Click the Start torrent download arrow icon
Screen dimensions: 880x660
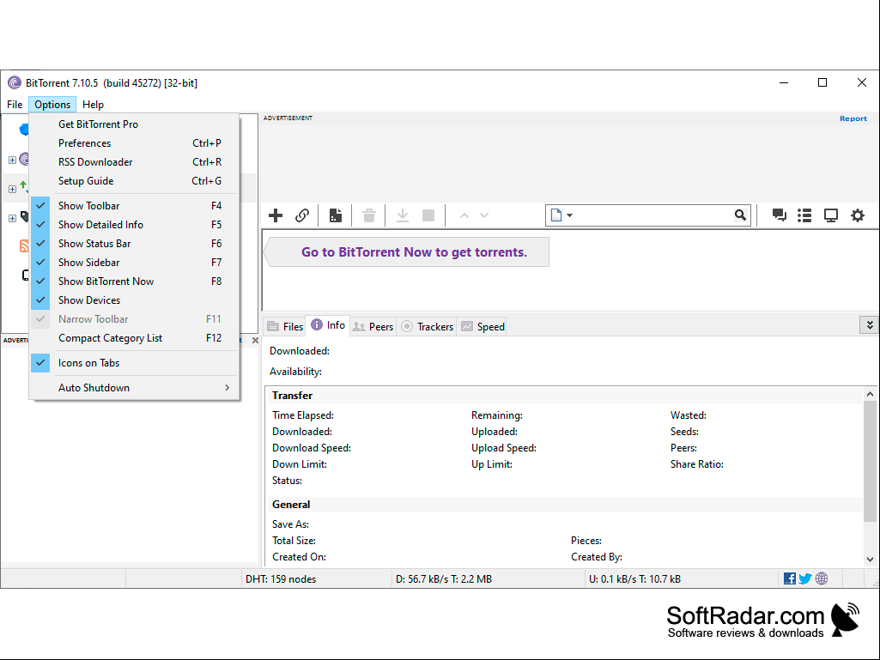(x=403, y=215)
